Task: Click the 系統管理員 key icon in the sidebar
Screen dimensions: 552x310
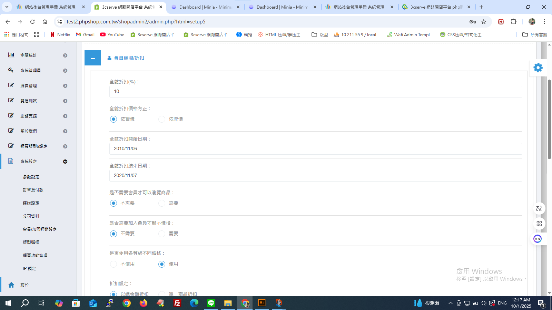Action: pos(11,70)
